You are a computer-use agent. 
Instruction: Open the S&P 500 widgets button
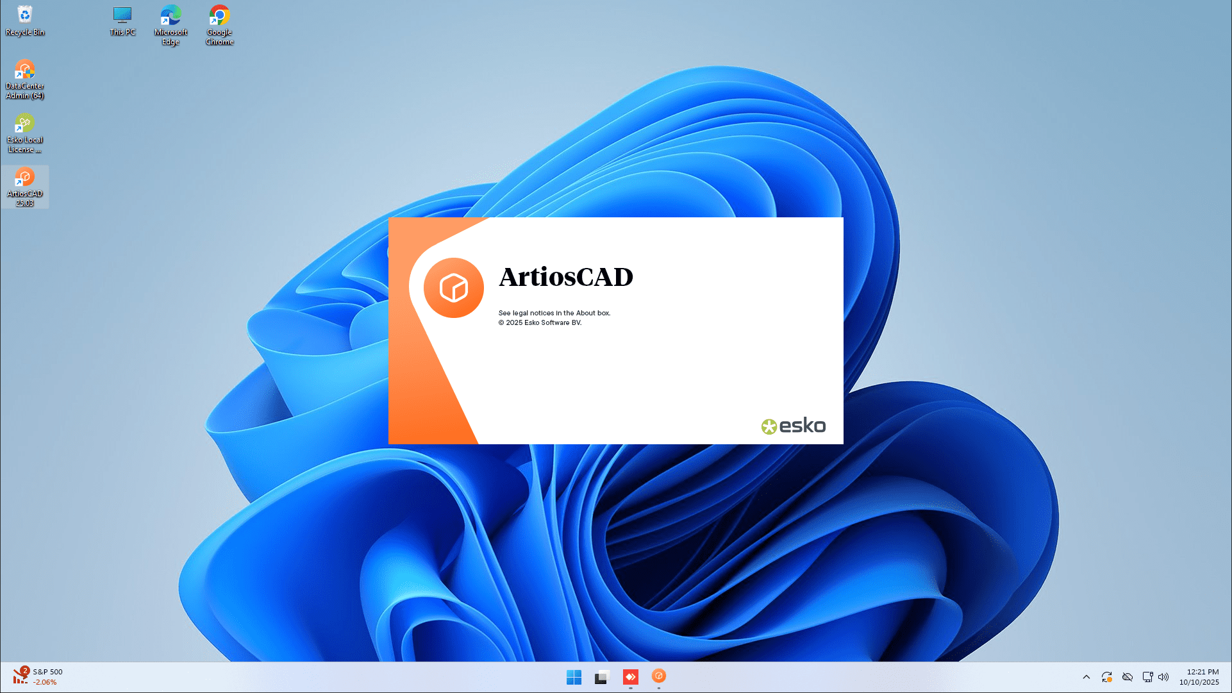coord(38,677)
